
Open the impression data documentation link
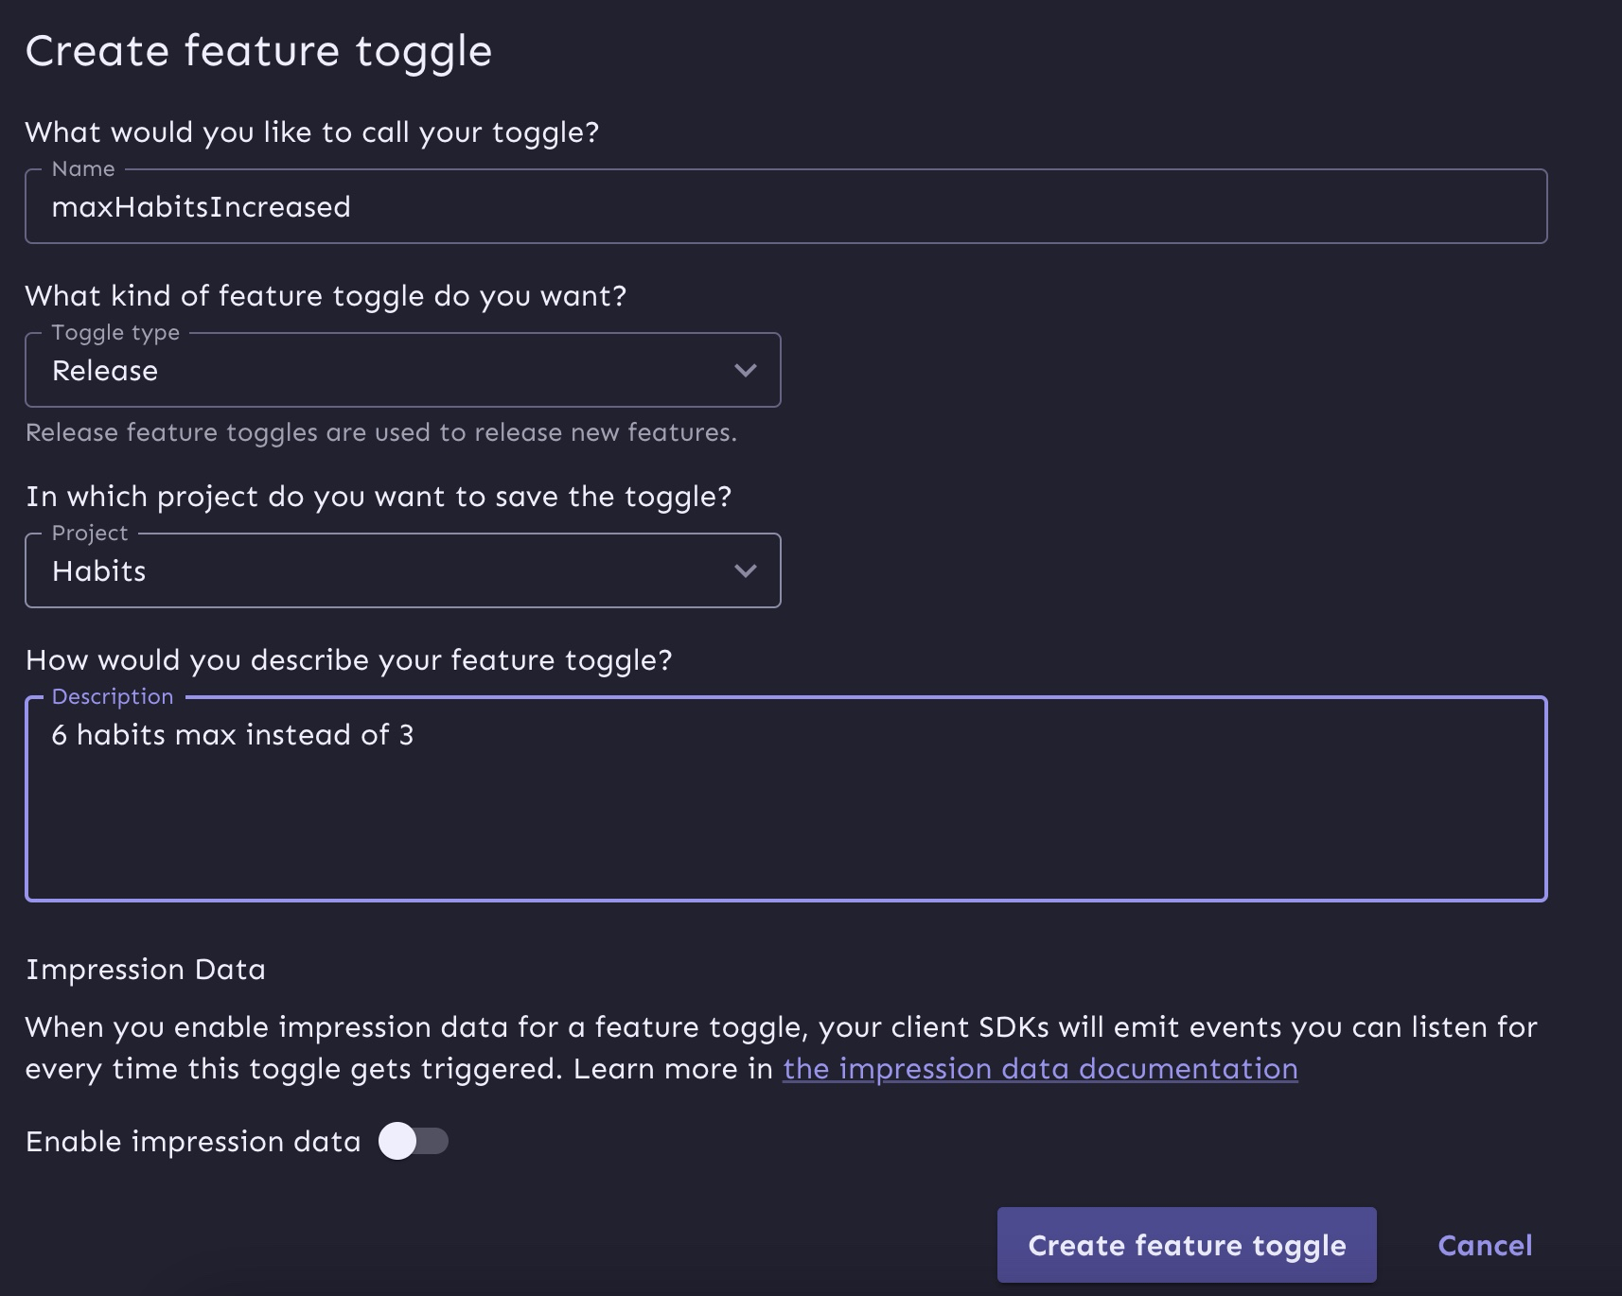[x=1040, y=1069]
